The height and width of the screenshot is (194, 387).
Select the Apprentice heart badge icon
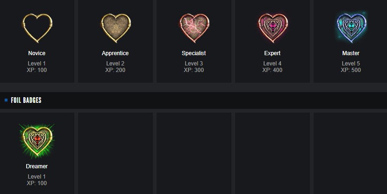[115, 28]
